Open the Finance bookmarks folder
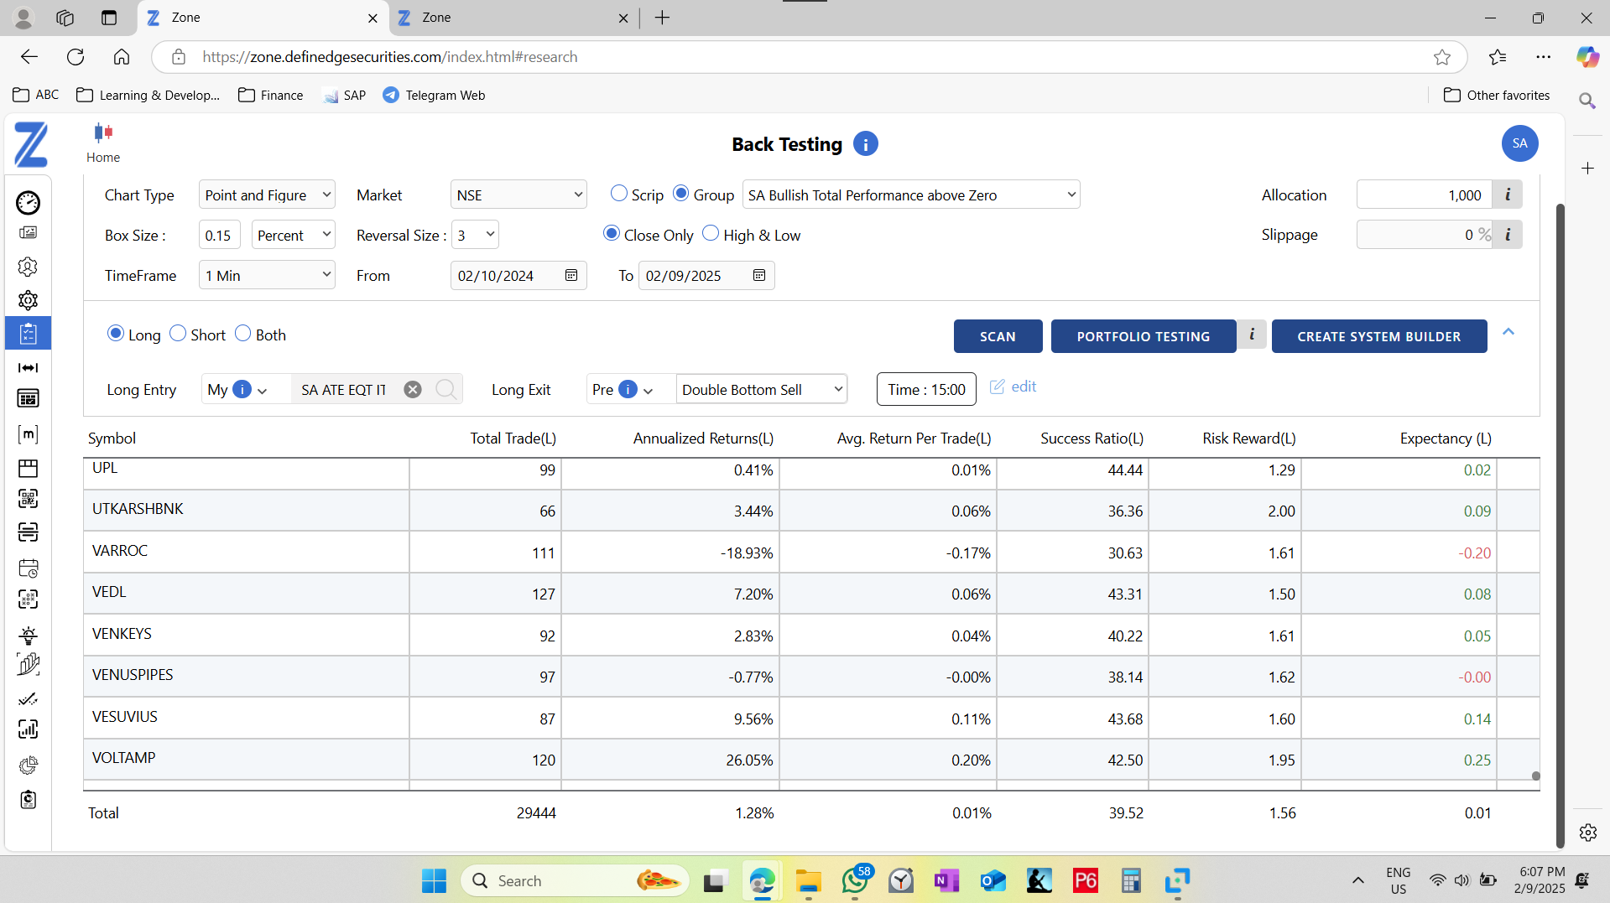The width and height of the screenshot is (1610, 903). (270, 95)
